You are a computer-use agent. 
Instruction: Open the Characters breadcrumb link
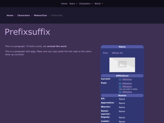[x=23, y=15]
